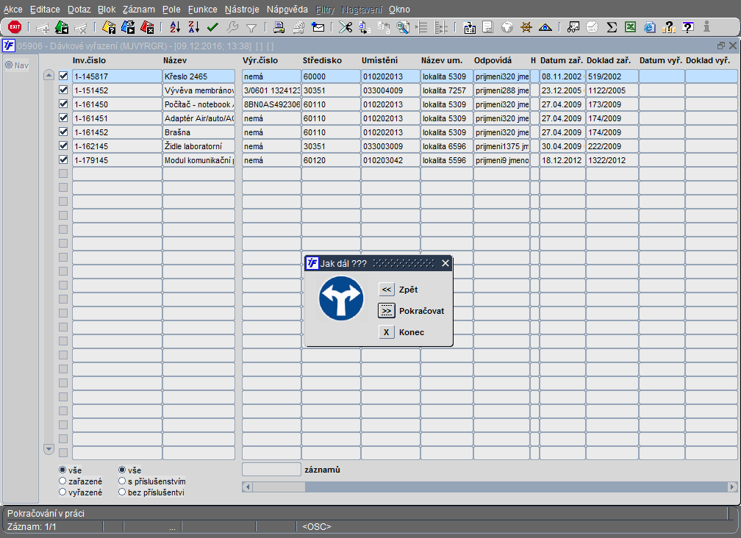This screenshot has height=538, width=741.
Task: Click the scroll-down arrow left of the table
Action: click(x=49, y=448)
